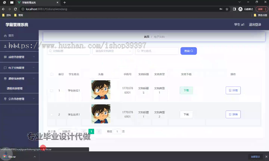This screenshot has height=161, width=269.
Task: Click the 学籍管理系统 header title
Action: (x=17, y=25)
